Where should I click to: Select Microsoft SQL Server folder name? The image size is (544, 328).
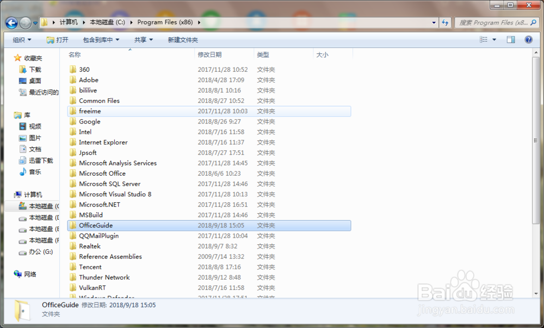tap(110, 184)
